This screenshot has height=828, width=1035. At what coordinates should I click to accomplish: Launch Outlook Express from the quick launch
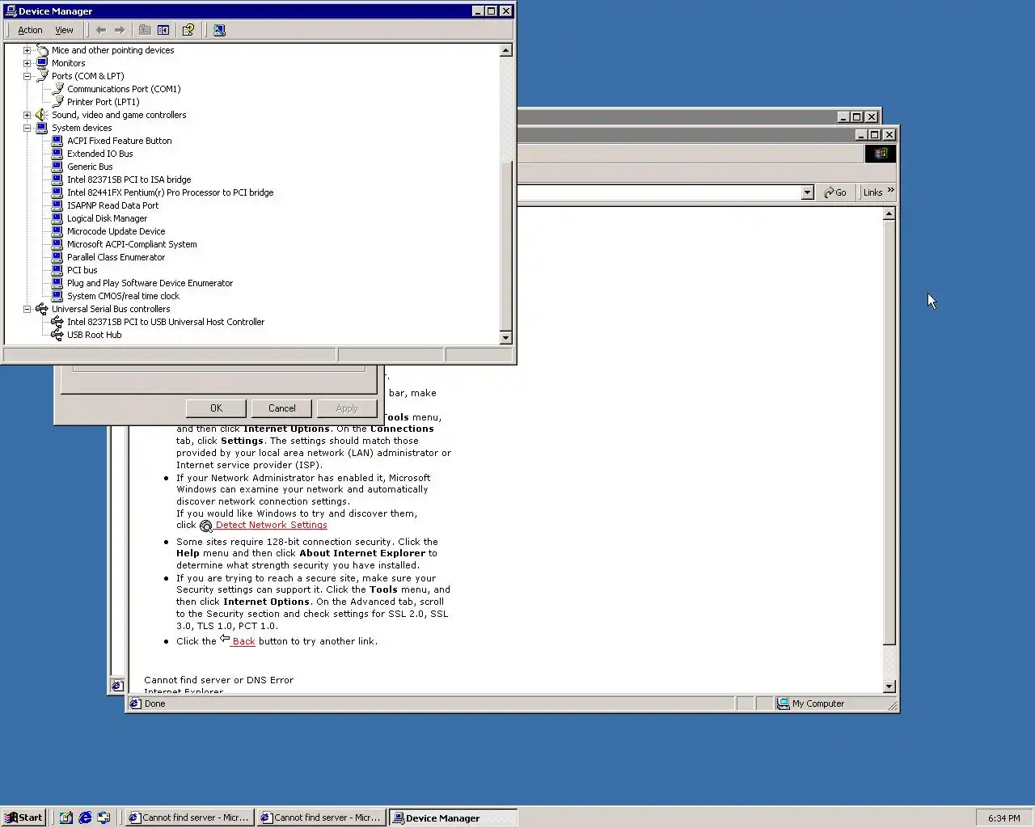(103, 817)
